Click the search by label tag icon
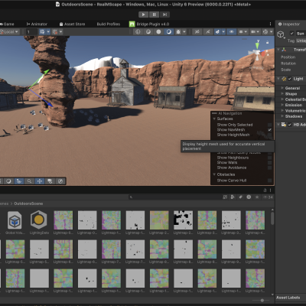This screenshot has height=306, width=306. pyautogui.click(x=240, y=197)
